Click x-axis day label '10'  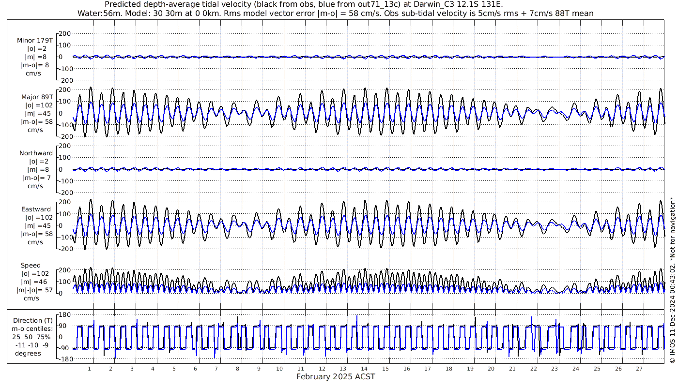pos(279,368)
